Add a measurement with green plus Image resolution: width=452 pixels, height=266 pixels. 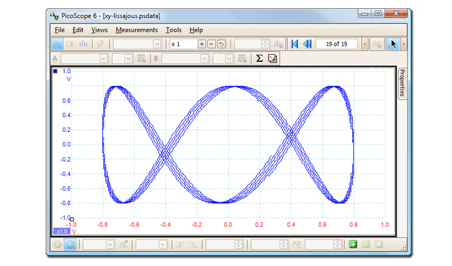point(353,245)
